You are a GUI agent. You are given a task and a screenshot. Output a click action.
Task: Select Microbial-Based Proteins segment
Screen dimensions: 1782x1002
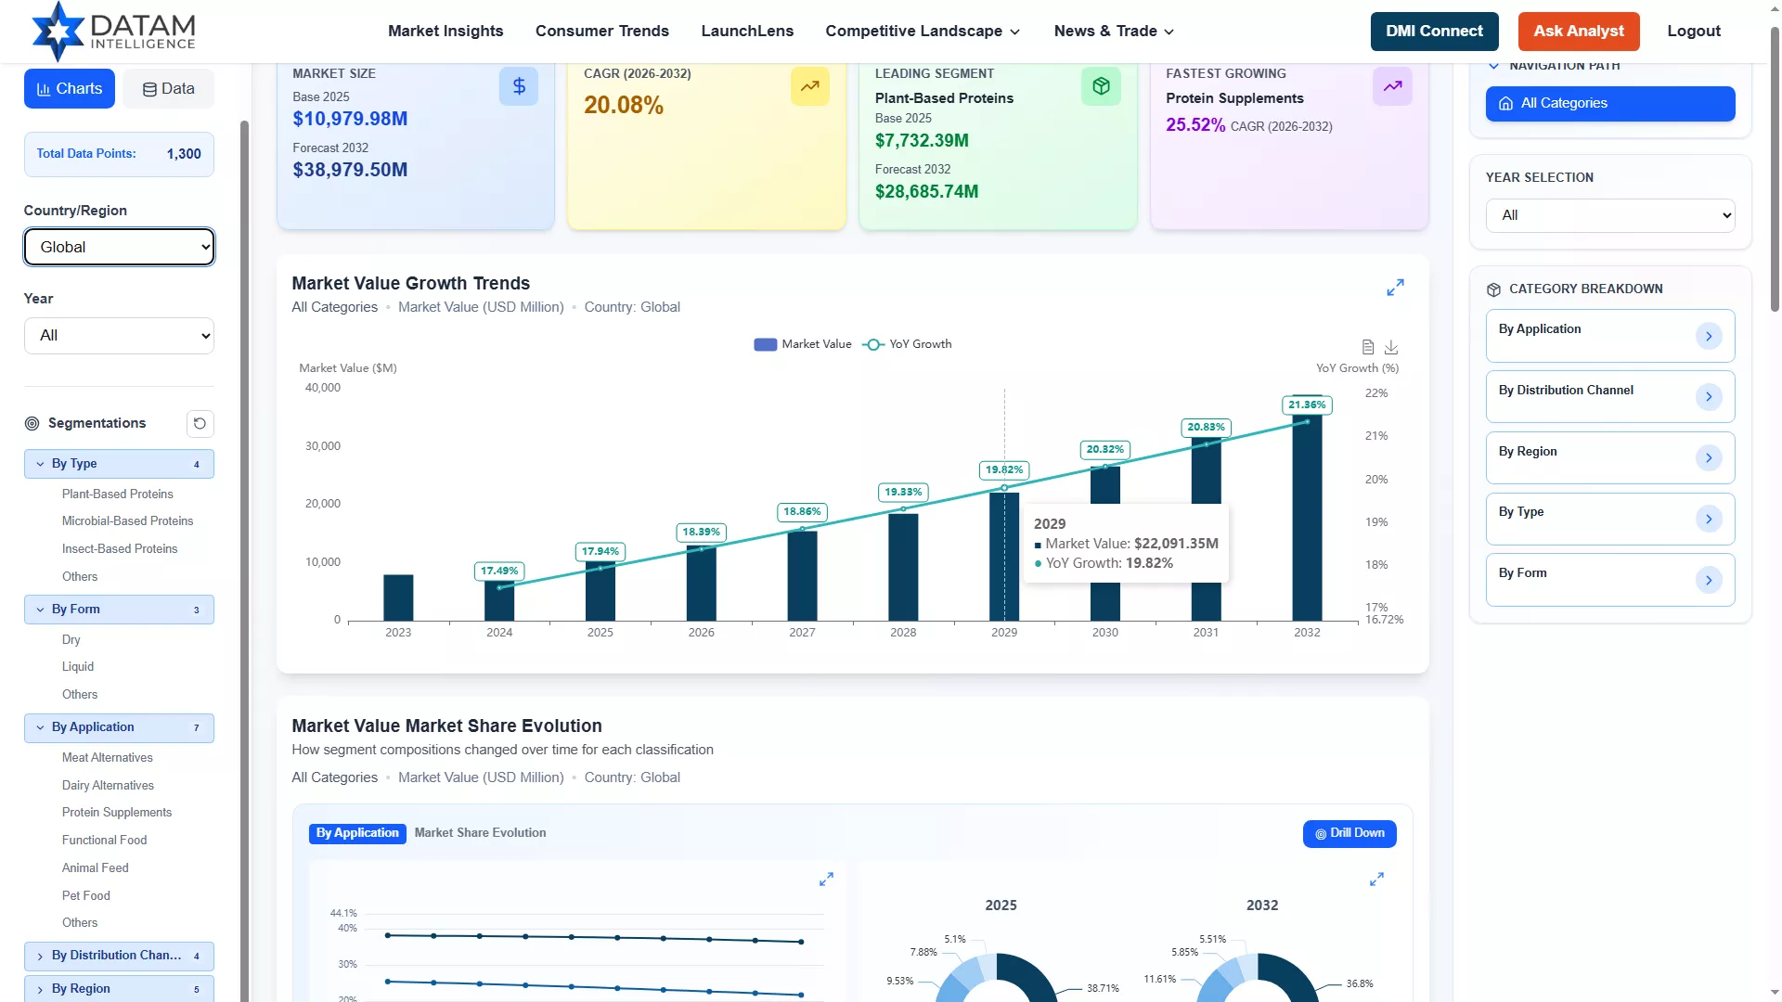128,521
